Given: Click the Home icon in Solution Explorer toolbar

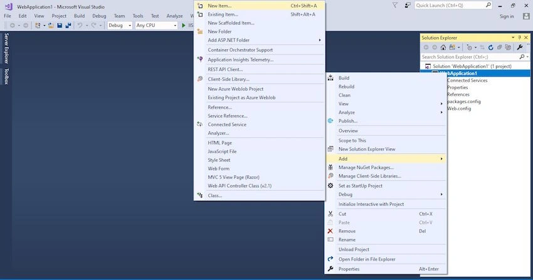Looking at the screenshot, I should point(443,47).
